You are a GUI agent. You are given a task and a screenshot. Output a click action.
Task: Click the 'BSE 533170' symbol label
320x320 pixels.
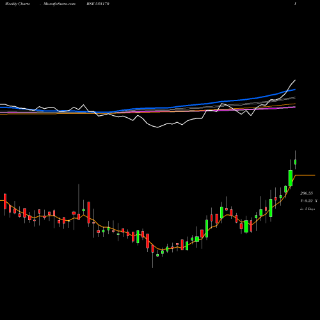tap(98, 4)
